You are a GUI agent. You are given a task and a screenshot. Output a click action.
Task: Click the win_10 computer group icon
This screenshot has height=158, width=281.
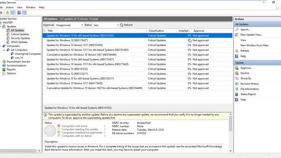point(12,57)
